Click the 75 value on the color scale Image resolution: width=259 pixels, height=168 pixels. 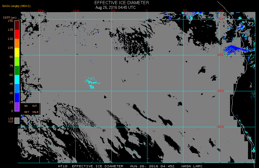pos(11,66)
